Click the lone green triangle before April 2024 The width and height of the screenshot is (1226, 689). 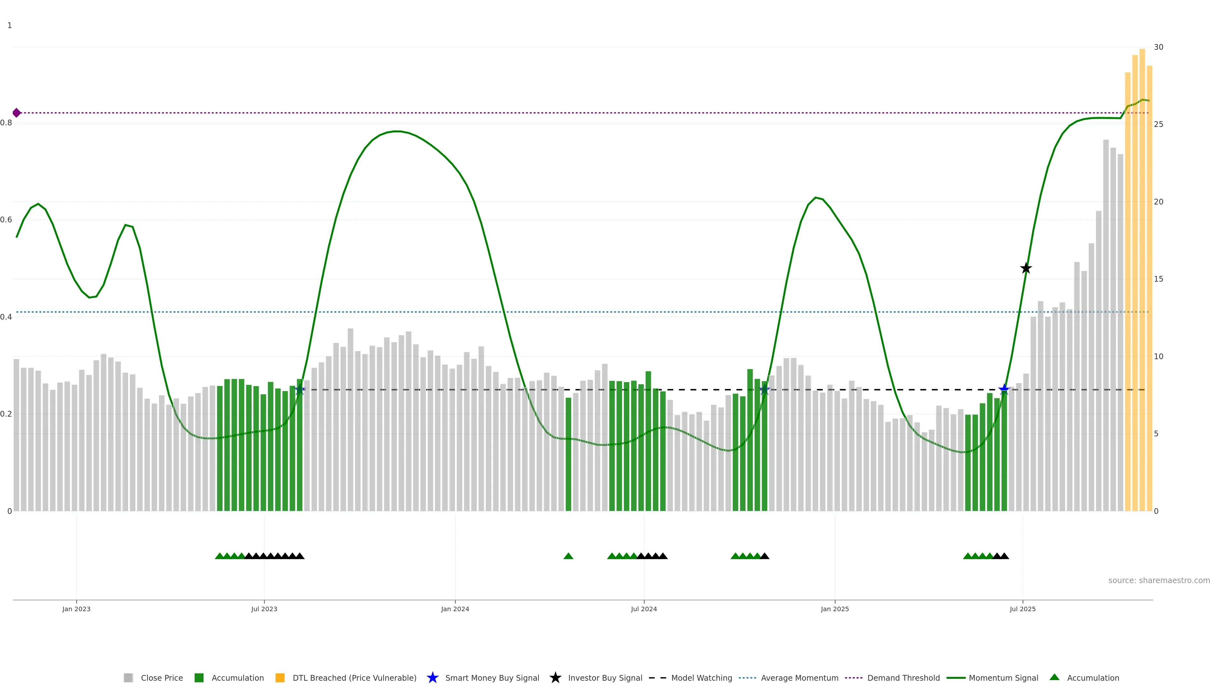[568, 556]
